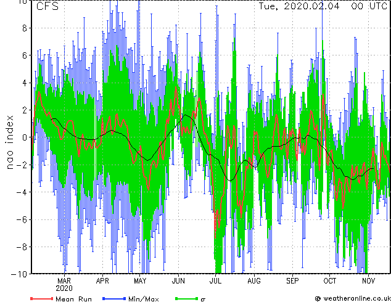
Task: Click the y-axis value 6
Action: [x=25, y=55]
